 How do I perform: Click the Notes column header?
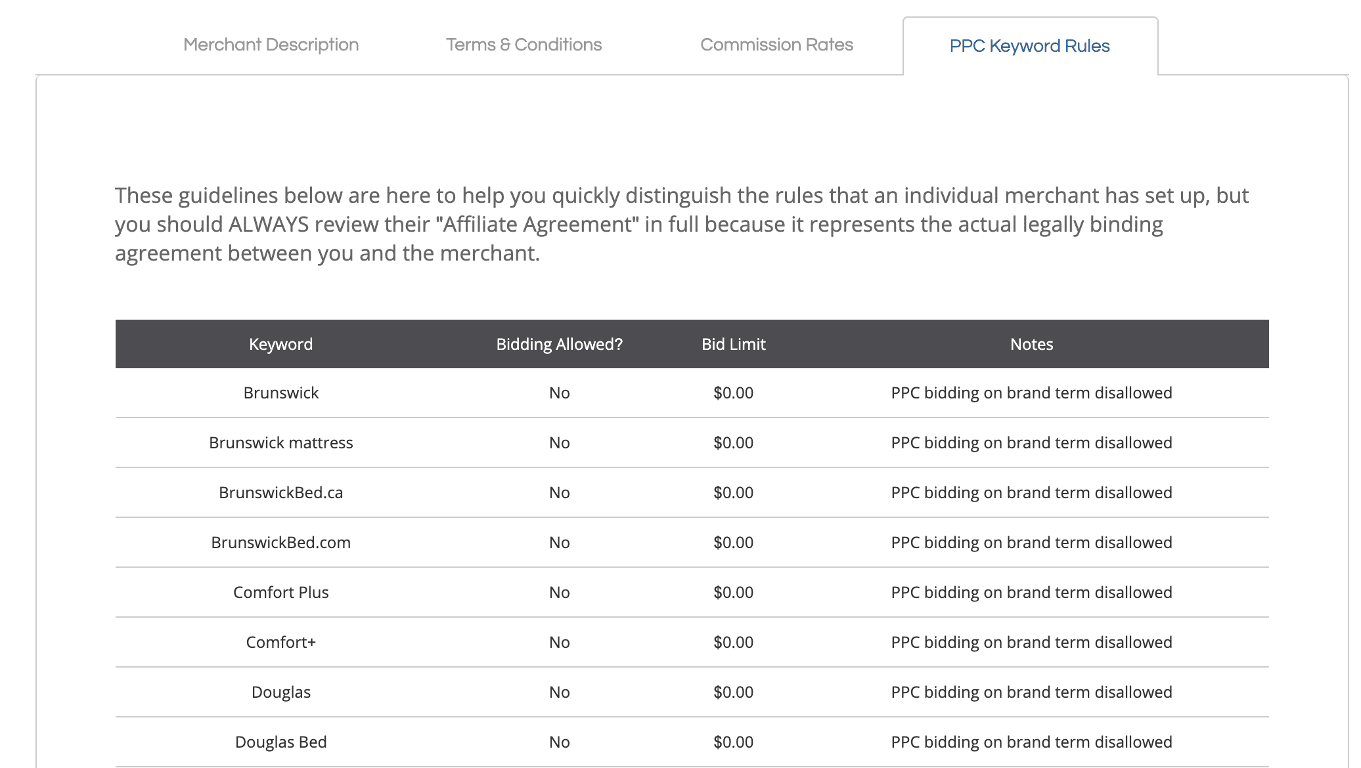pyautogui.click(x=1031, y=344)
